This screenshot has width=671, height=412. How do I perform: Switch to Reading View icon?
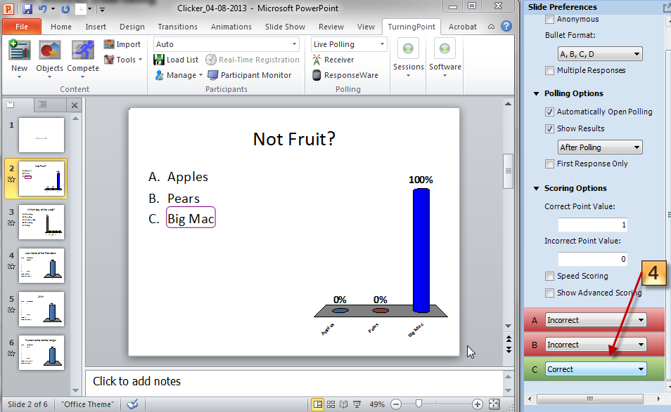coord(344,404)
